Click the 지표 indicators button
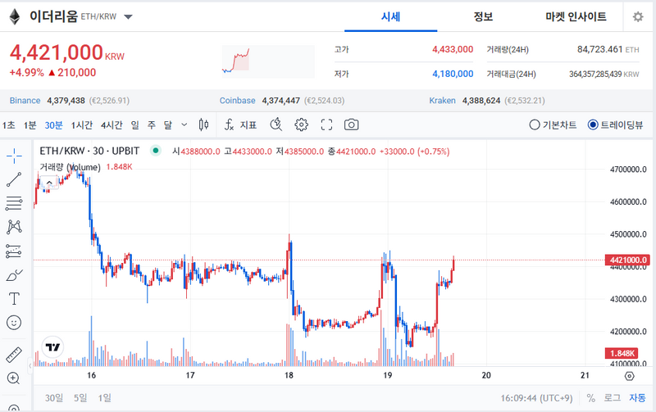Image resolution: width=656 pixels, height=412 pixels. (240, 125)
